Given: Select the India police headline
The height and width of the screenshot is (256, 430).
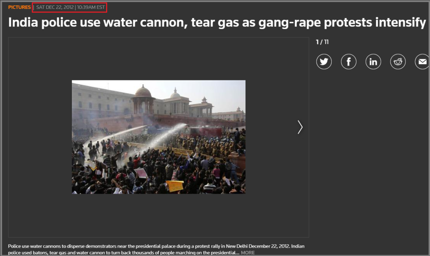Looking at the screenshot, I should (217, 23).
